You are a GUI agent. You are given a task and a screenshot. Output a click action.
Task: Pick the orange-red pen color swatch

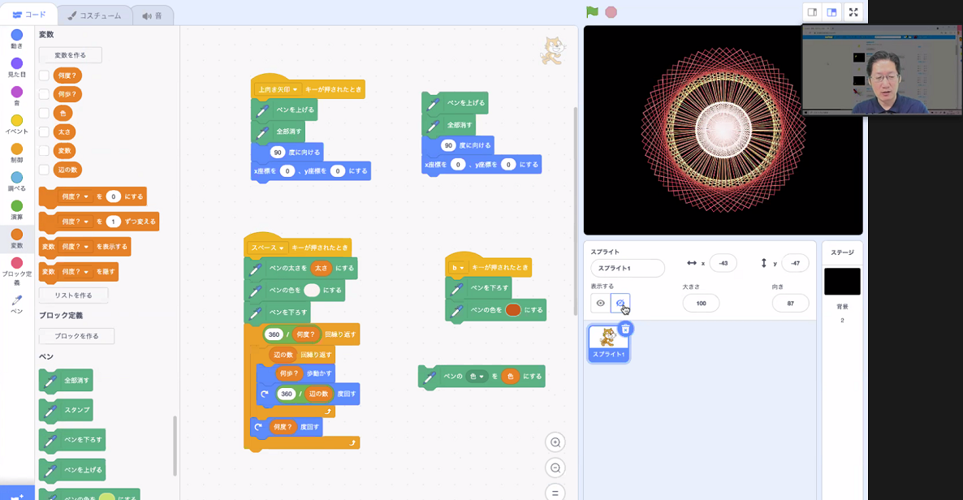[513, 310]
